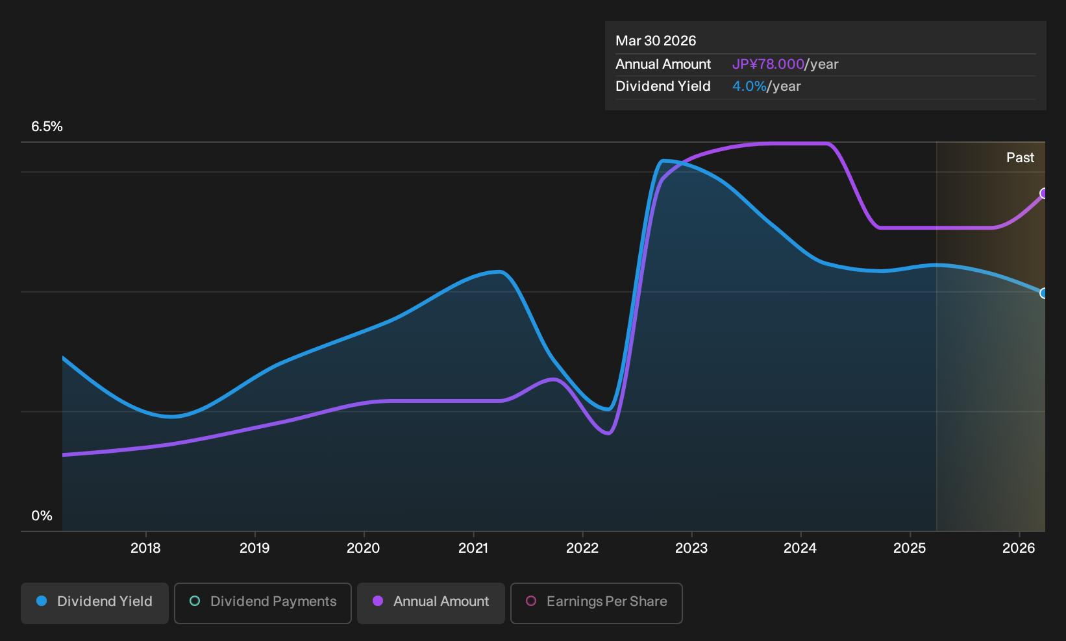Click the 6.5% y-axis label
The height and width of the screenshot is (641, 1066).
[47, 127]
